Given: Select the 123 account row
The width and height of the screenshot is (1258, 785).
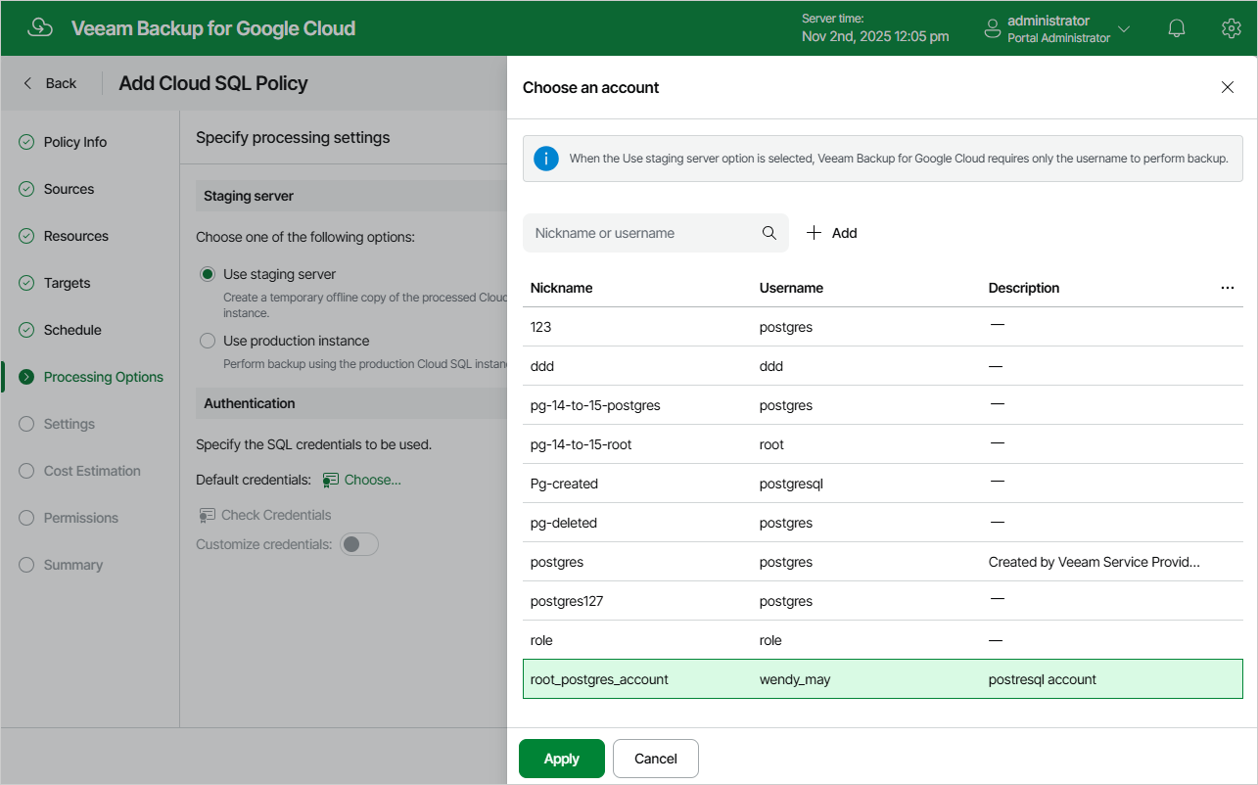Looking at the screenshot, I should coord(883,327).
